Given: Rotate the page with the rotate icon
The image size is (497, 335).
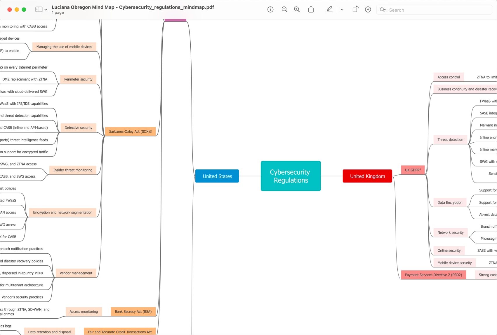Looking at the screenshot, I should point(355,9).
